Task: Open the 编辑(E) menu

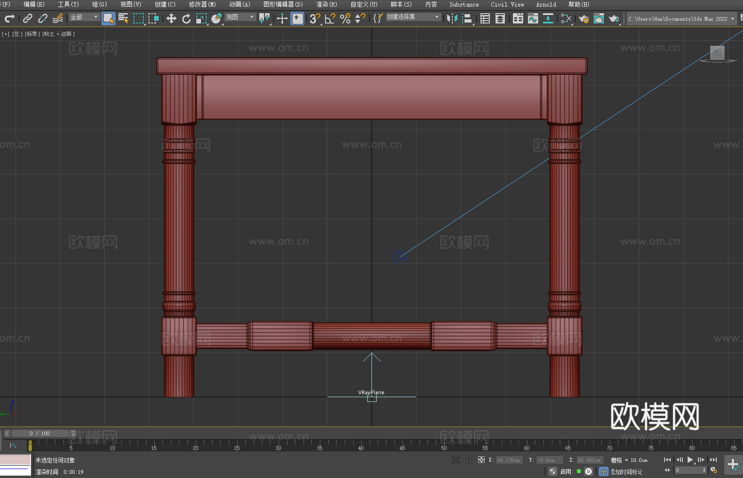Action: pos(34,5)
